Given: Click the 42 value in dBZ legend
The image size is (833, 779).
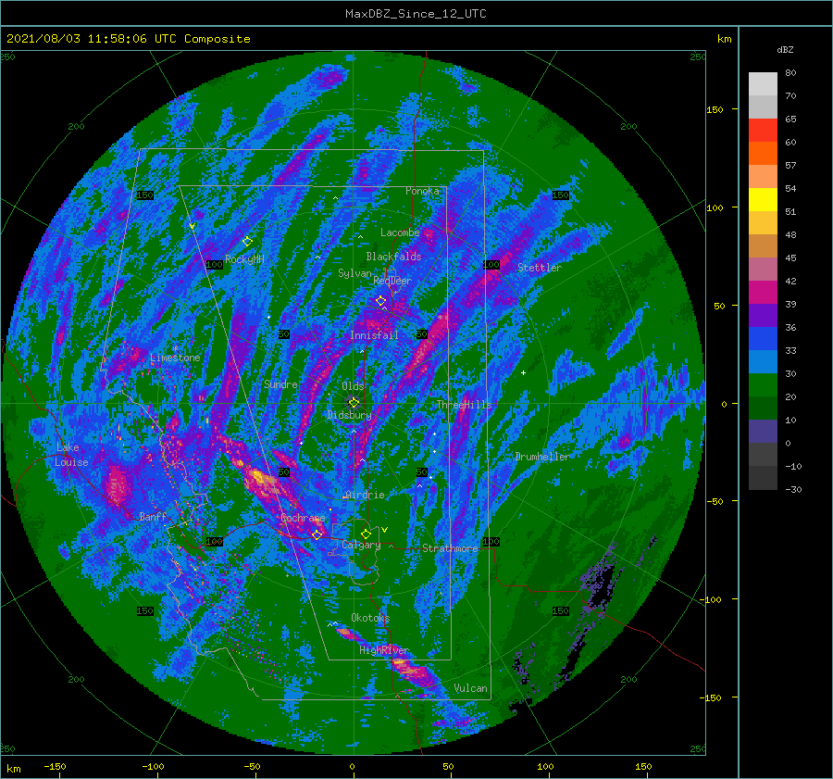Looking at the screenshot, I should coord(790,281).
